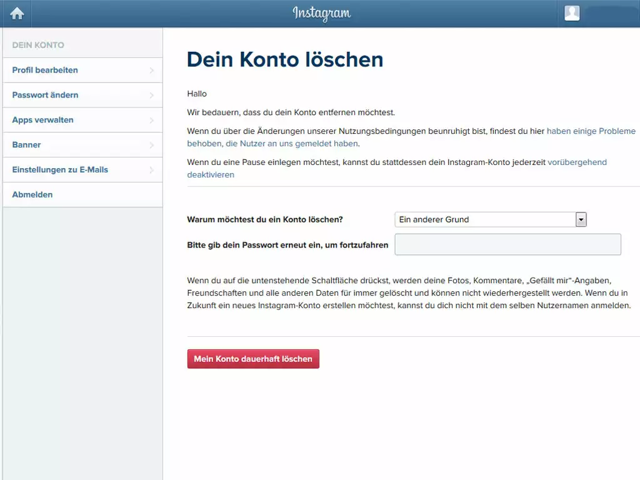Click the home icon in top bar
This screenshot has width=640, height=480.
pos(17,14)
